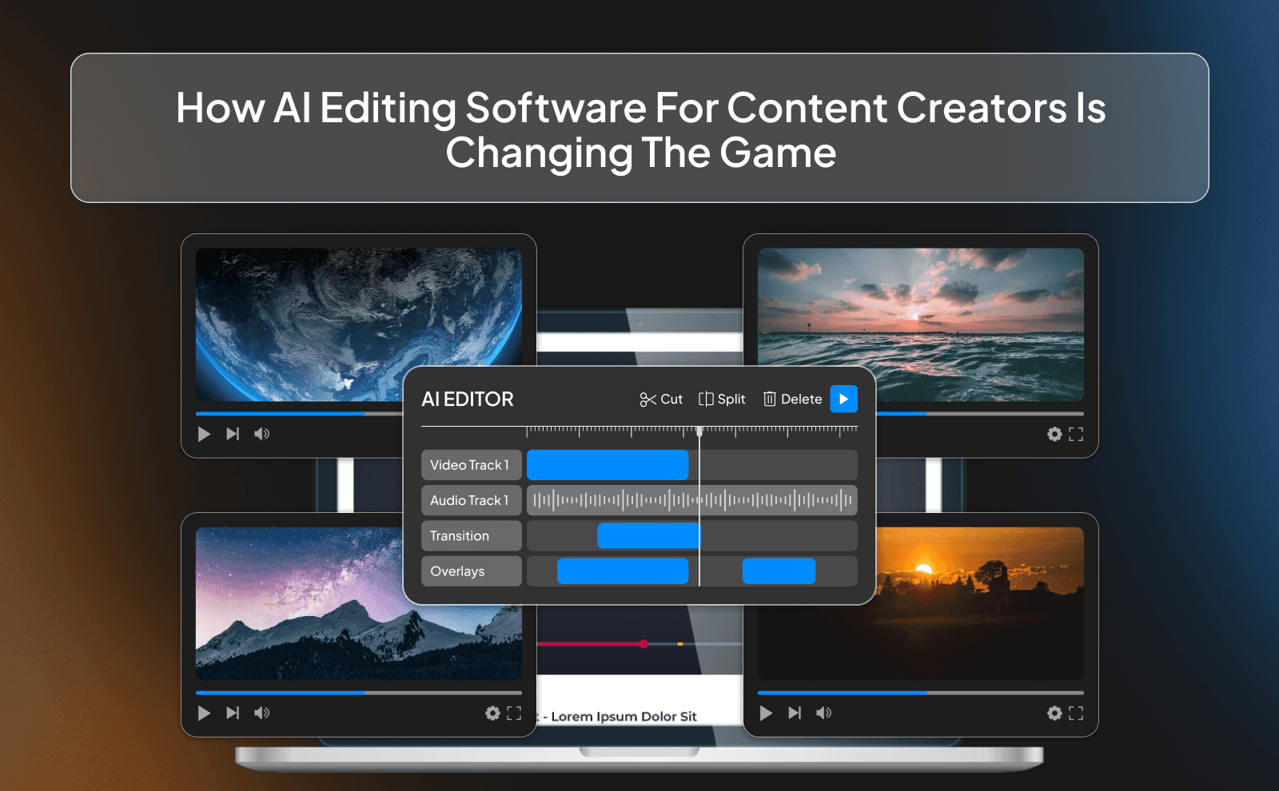Select the Video Track 1 label

472,465
